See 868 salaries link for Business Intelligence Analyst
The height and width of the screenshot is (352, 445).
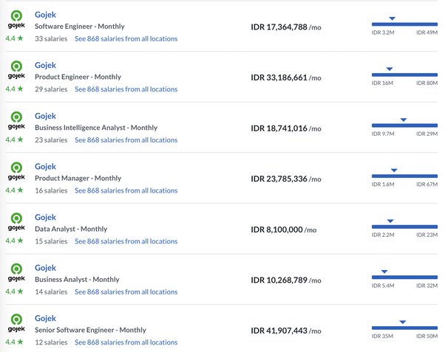pyautogui.click(x=126, y=139)
